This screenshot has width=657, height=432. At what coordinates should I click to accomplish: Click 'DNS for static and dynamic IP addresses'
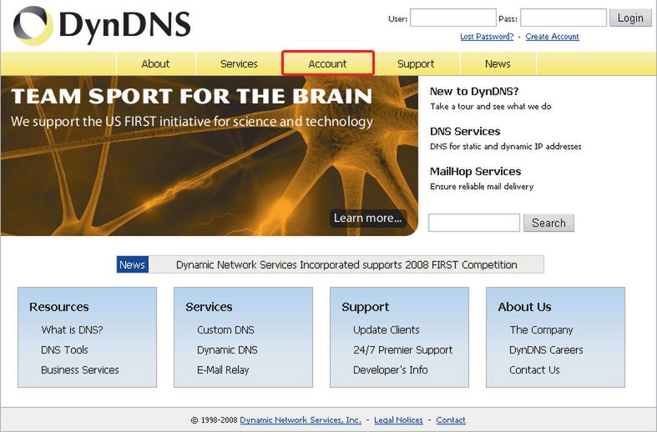tap(506, 147)
